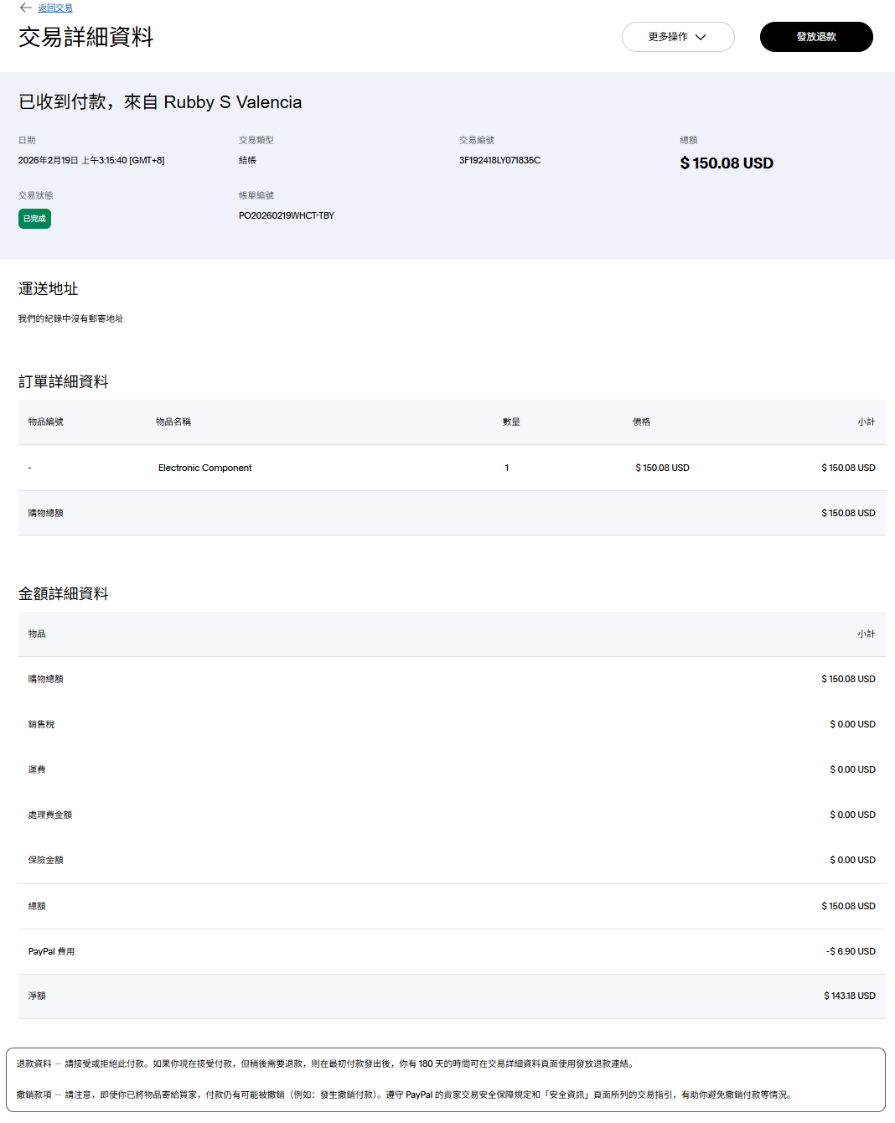Screen dimensions: 895x1123
Task: Click the Electronic Component item name
Action: 204,468
